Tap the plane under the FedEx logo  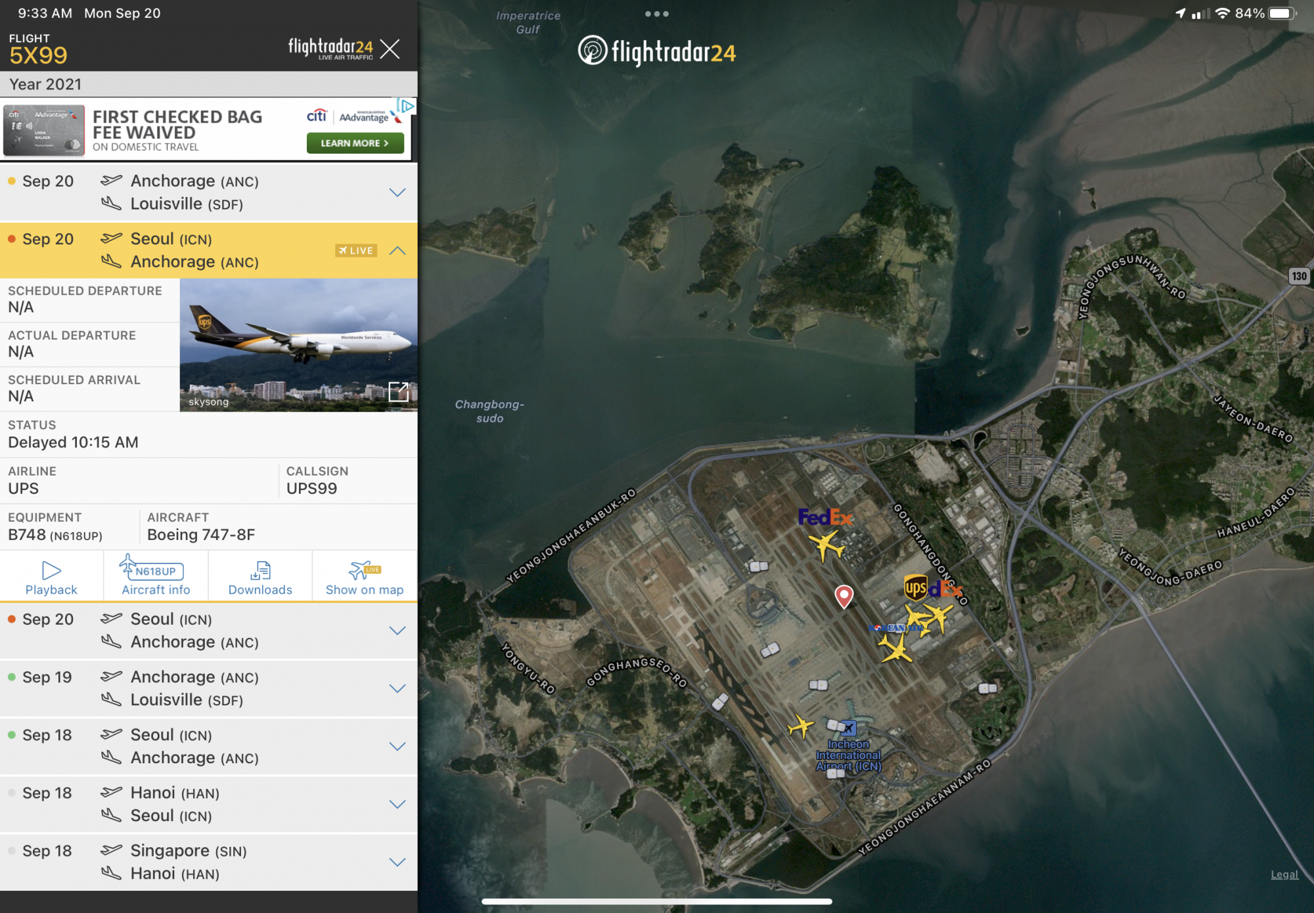click(825, 545)
